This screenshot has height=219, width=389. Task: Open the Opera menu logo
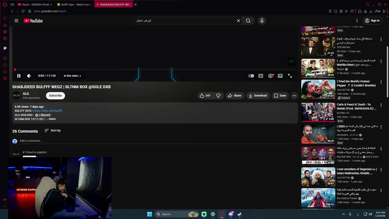tap(5, 5)
